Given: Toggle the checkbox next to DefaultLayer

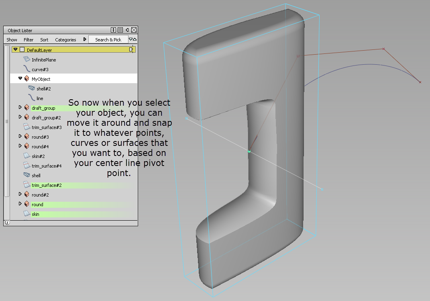Looking at the screenshot, I should point(22,49).
